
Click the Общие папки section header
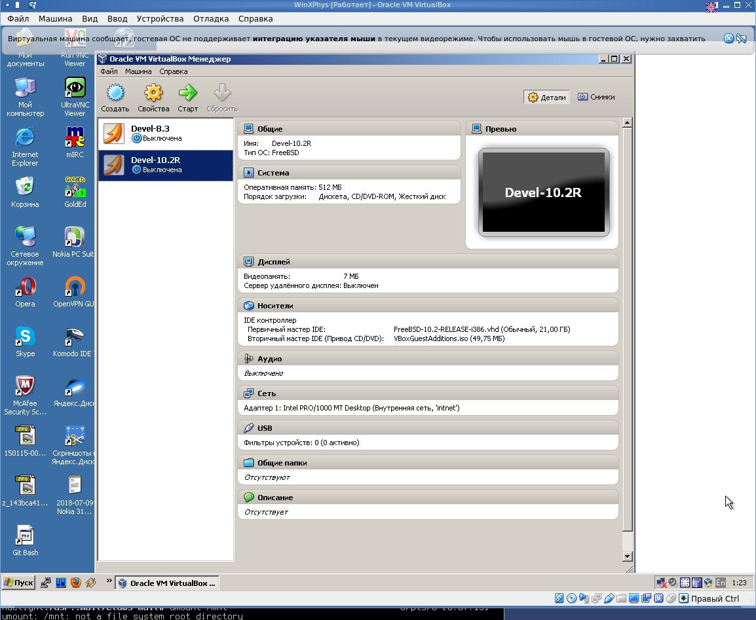[x=428, y=462]
